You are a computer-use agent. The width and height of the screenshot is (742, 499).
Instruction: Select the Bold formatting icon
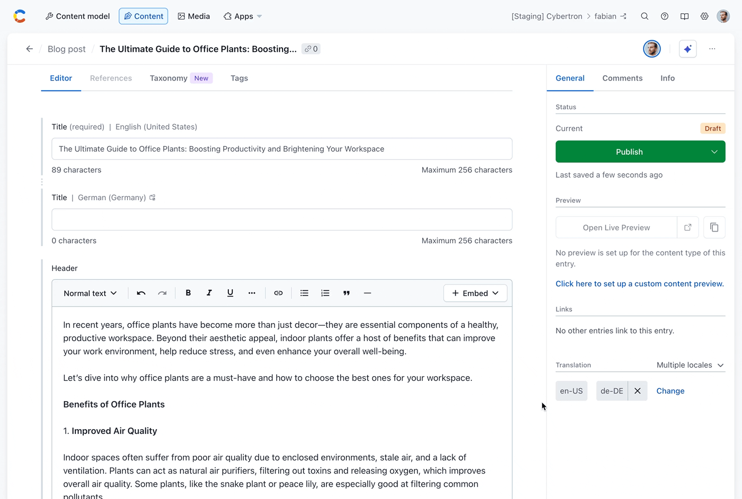188,293
